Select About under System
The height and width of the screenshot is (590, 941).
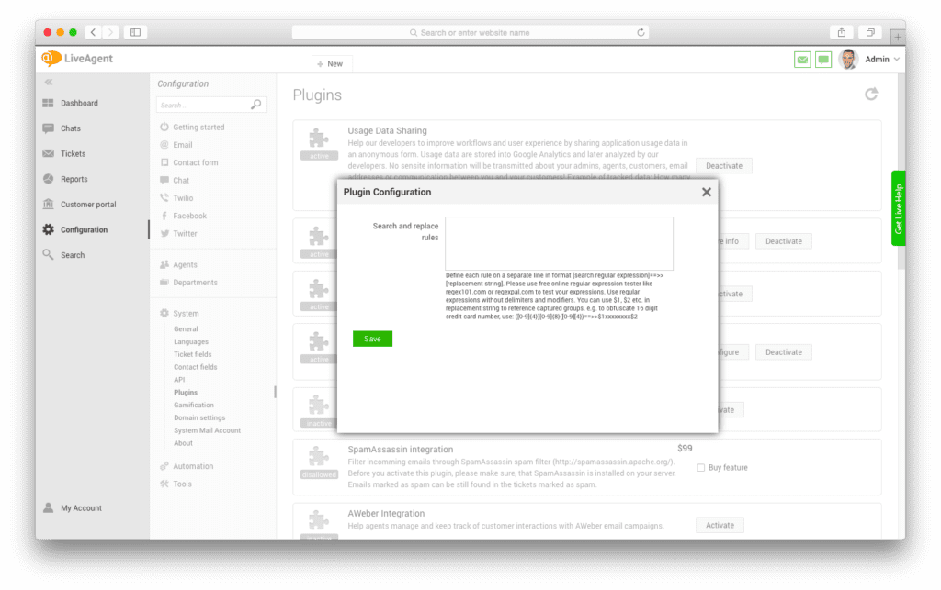coord(183,443)
